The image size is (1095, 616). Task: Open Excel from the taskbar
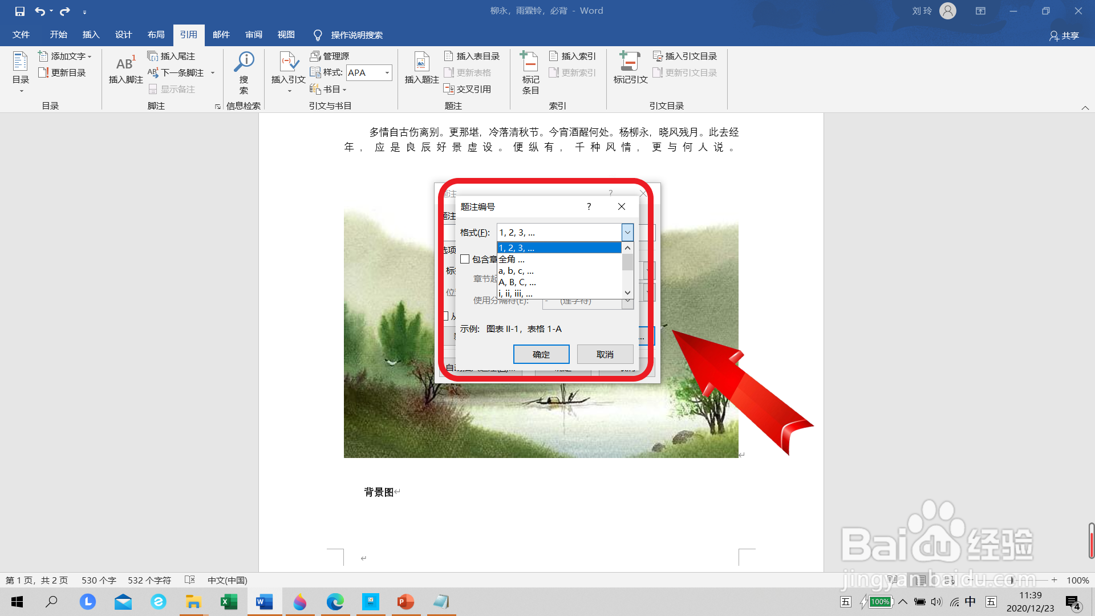coord(229,602)
